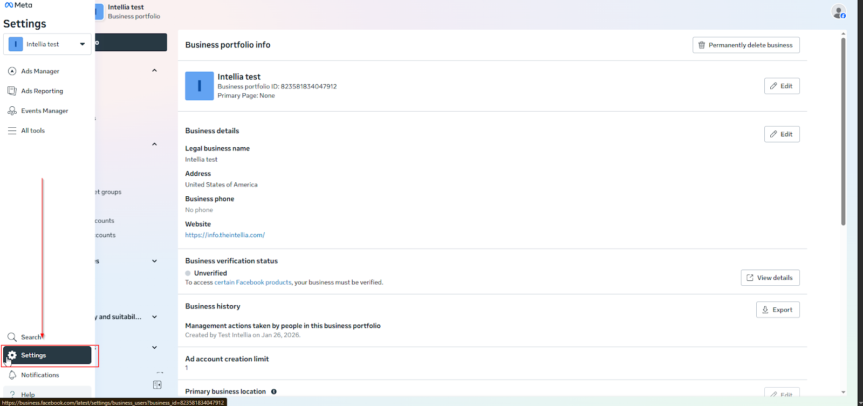Open the profile avatar menu

pyautogui.click(x=838, y=11)
